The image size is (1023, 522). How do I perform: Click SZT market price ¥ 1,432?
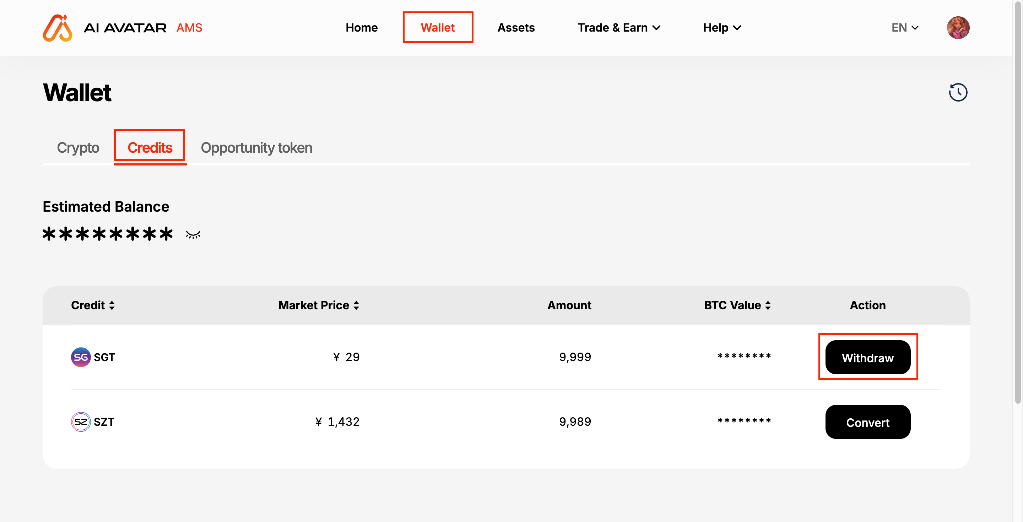pyautogui.click(x=337, y=422)
